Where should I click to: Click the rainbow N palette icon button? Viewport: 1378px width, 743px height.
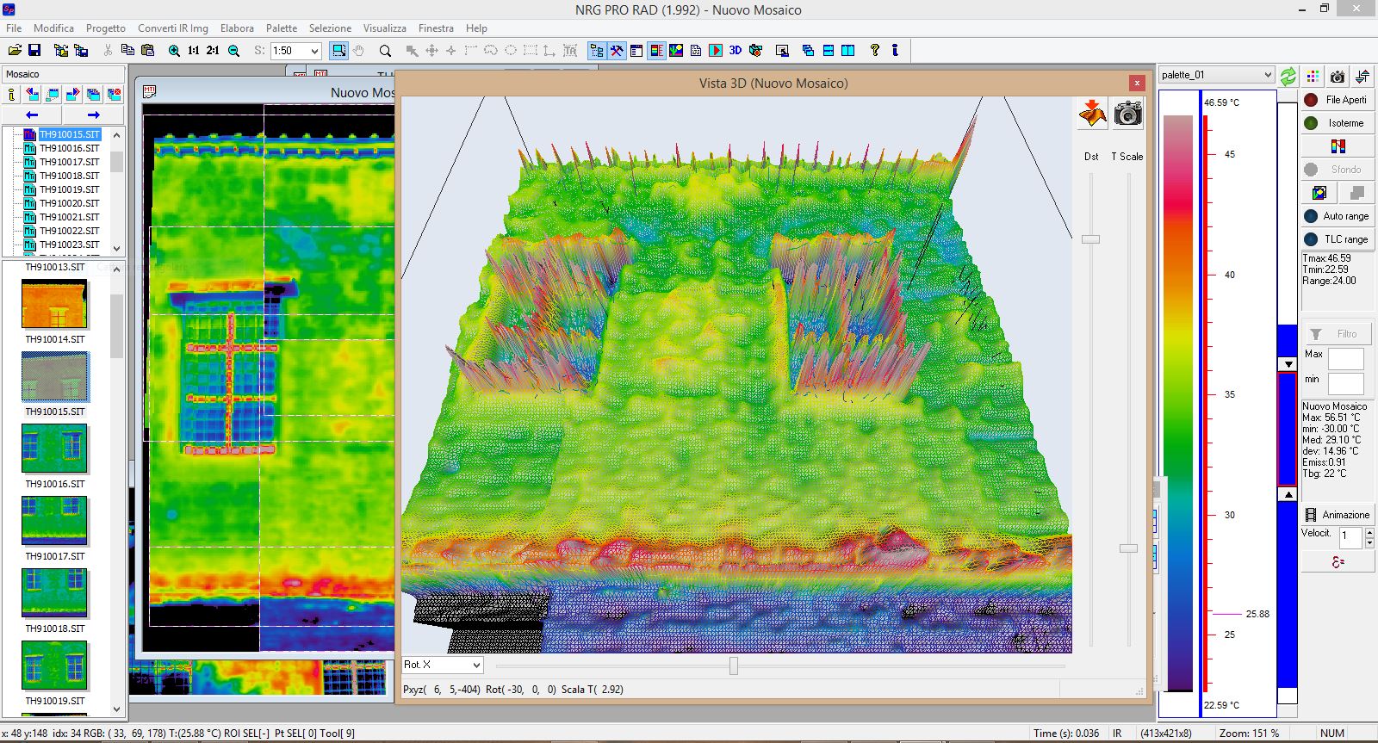[x=1338, y=146]
